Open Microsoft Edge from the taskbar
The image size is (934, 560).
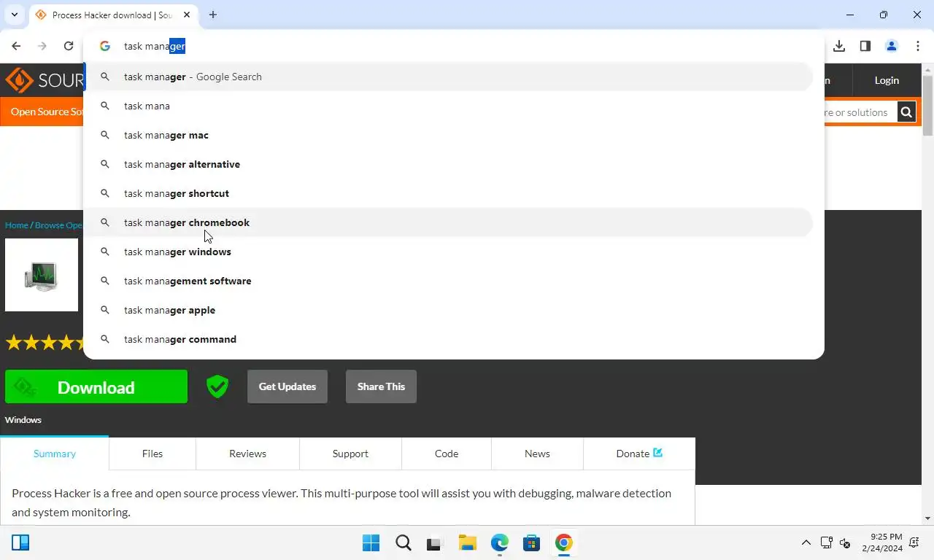coord(499,542)
